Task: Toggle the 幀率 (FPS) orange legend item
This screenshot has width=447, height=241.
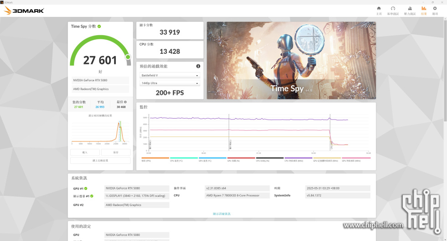Action: pyautogui.click(x=155, y=159)
